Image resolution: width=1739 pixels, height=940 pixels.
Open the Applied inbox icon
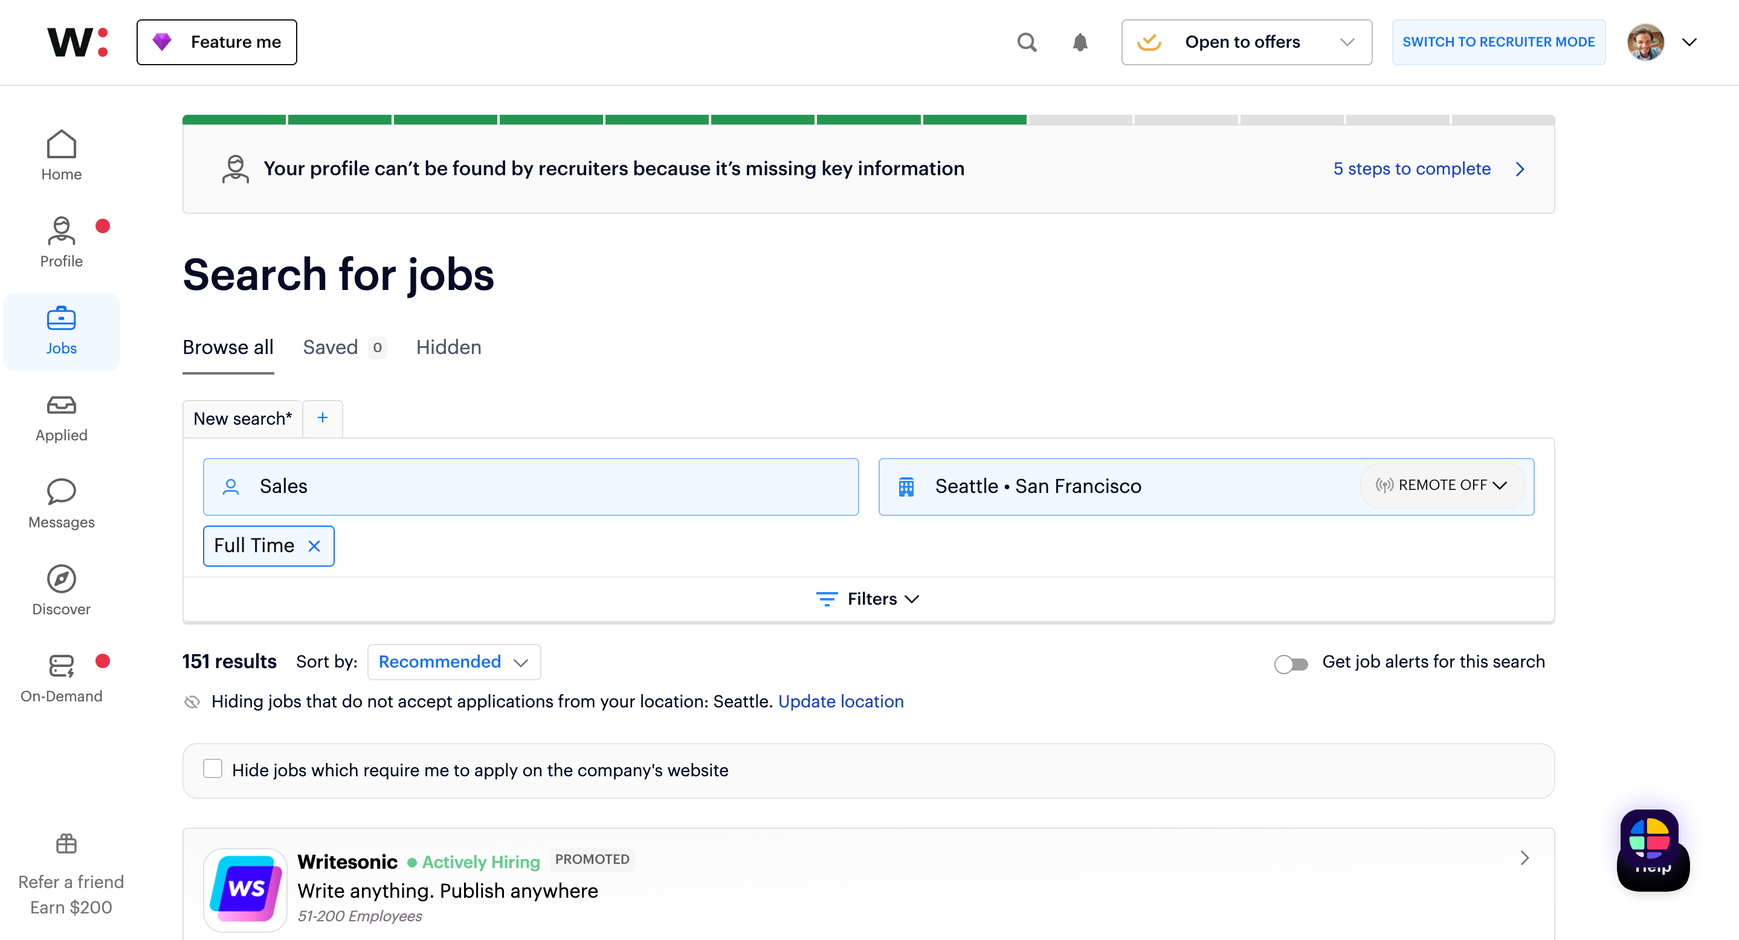61,405
